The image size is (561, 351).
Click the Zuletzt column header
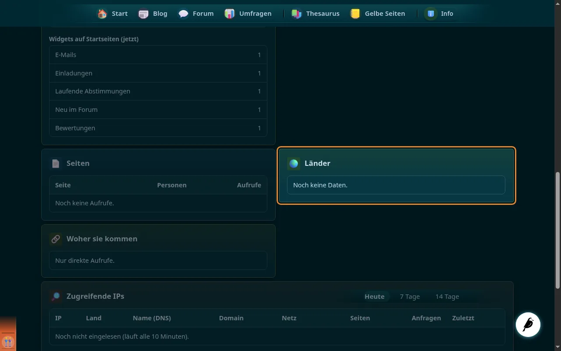point(463,318)
